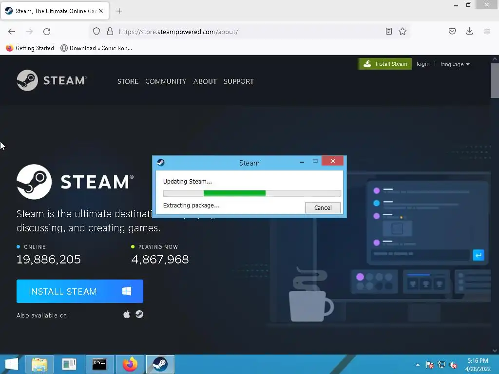The image size is (499, 374).
Task: Open the Save to Pocket icon
Action: coord(452,31)
